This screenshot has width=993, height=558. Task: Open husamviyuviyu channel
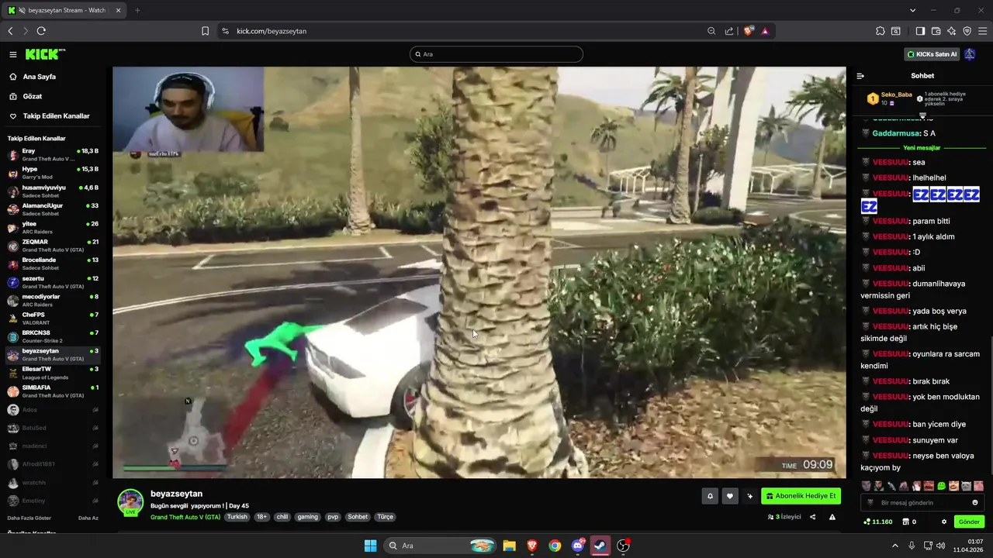pos(53,191)
